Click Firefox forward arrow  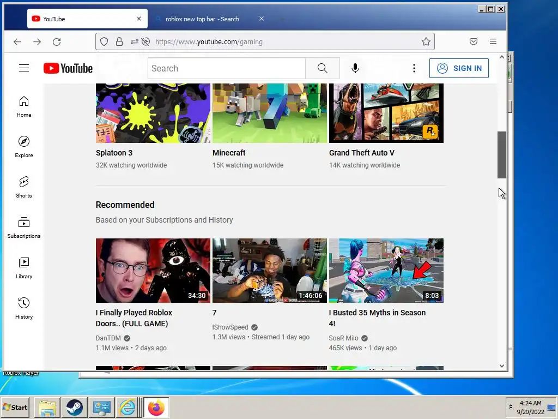click(37, 41)
